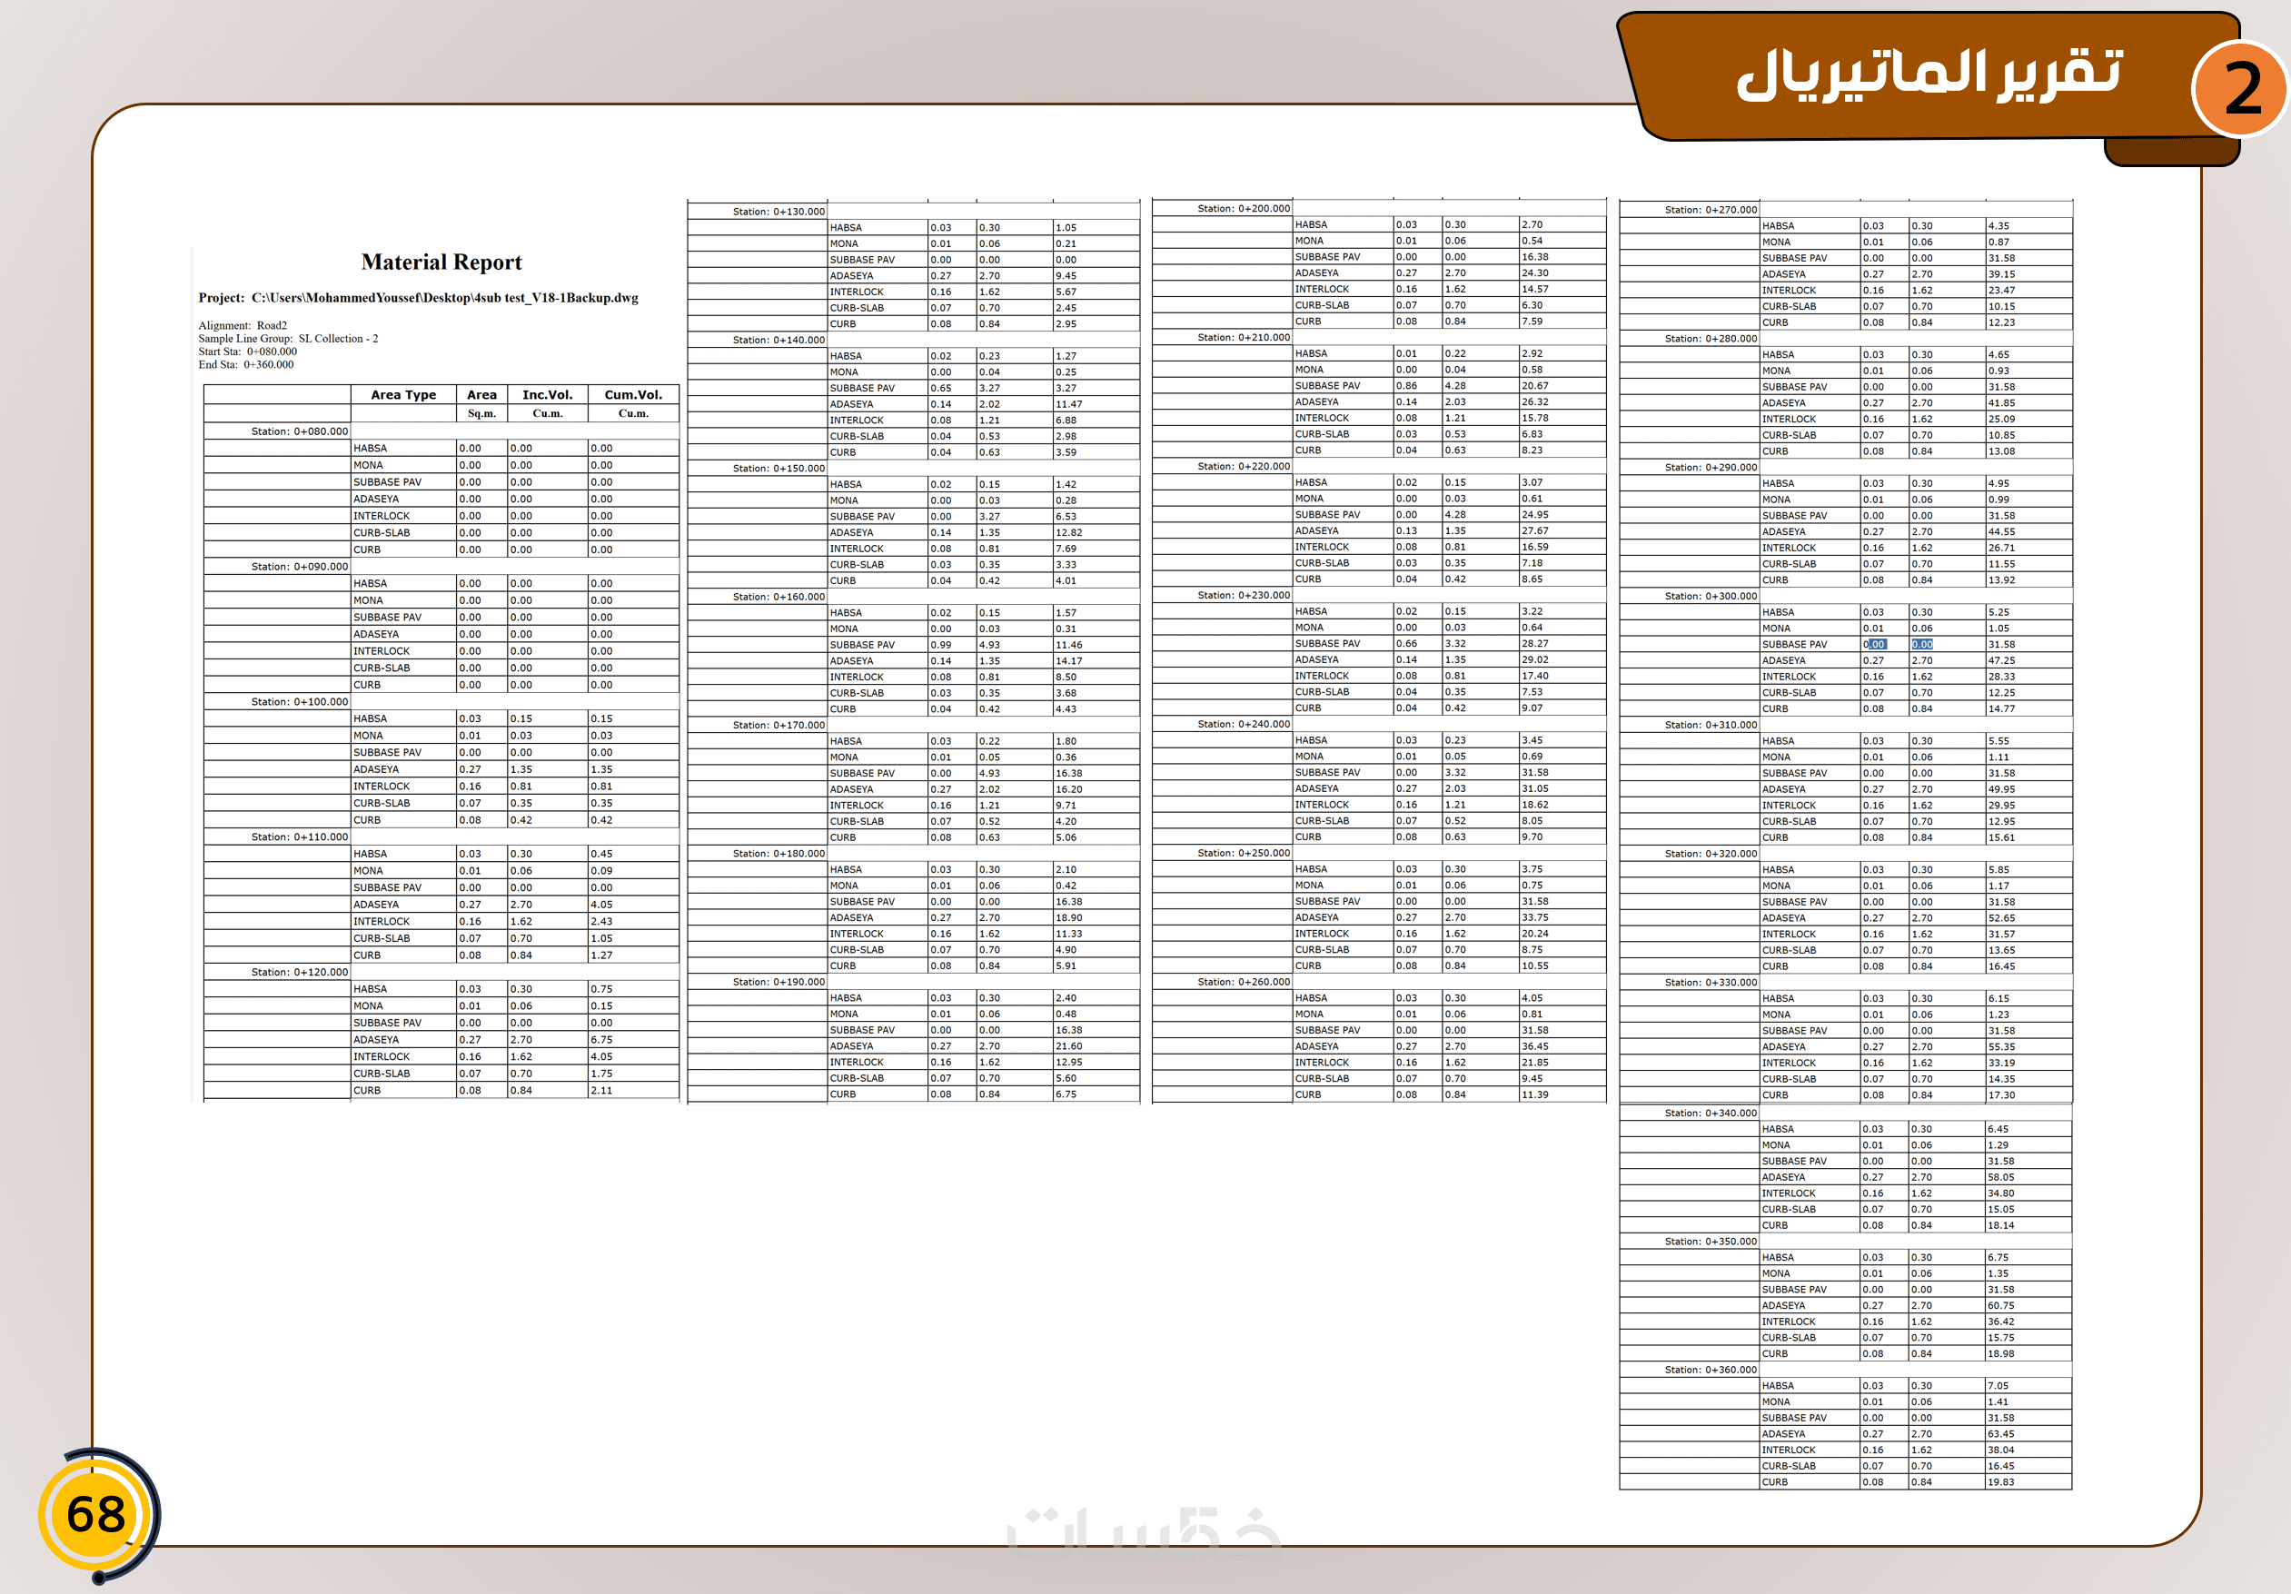This screenshot has width=2291, height=1594.
Task: Click the Alignment: Road2 text
Action: coord(243,325)
